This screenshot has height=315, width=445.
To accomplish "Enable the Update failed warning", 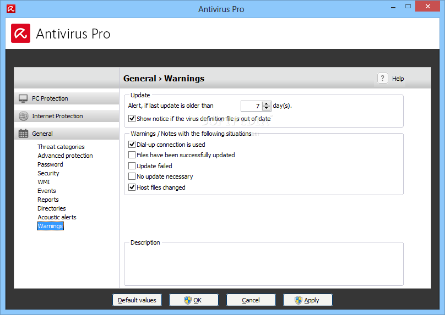I will (x=132, y=165).
